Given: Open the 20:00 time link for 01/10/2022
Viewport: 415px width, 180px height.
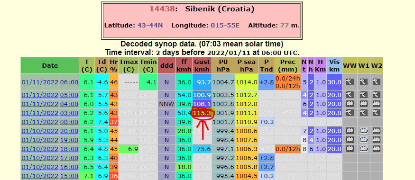Looking at the screenshot, I should click(69, 131).
